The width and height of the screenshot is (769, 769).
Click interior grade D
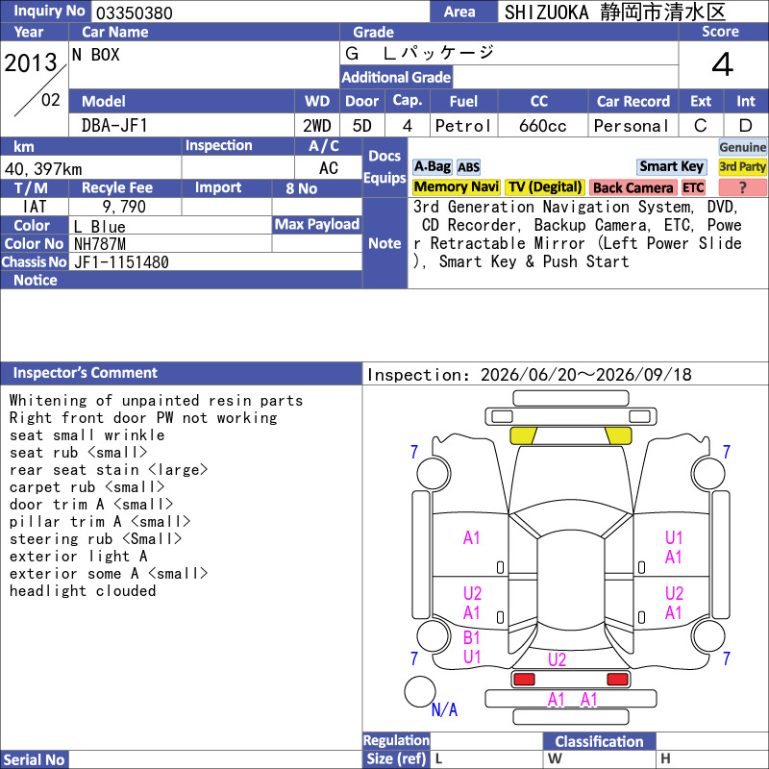pos(746,126)
